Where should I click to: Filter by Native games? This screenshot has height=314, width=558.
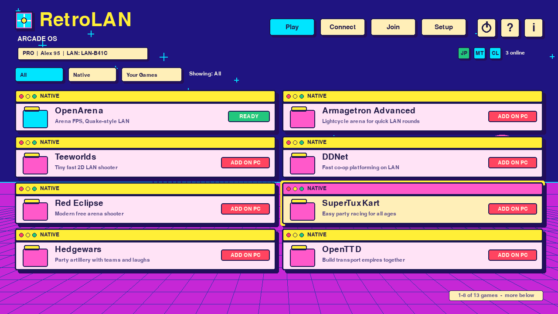pos(92,75)
